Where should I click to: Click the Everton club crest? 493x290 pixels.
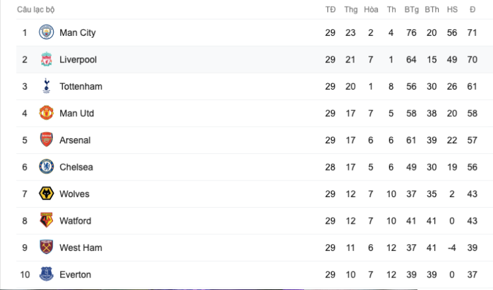point(46,274)
